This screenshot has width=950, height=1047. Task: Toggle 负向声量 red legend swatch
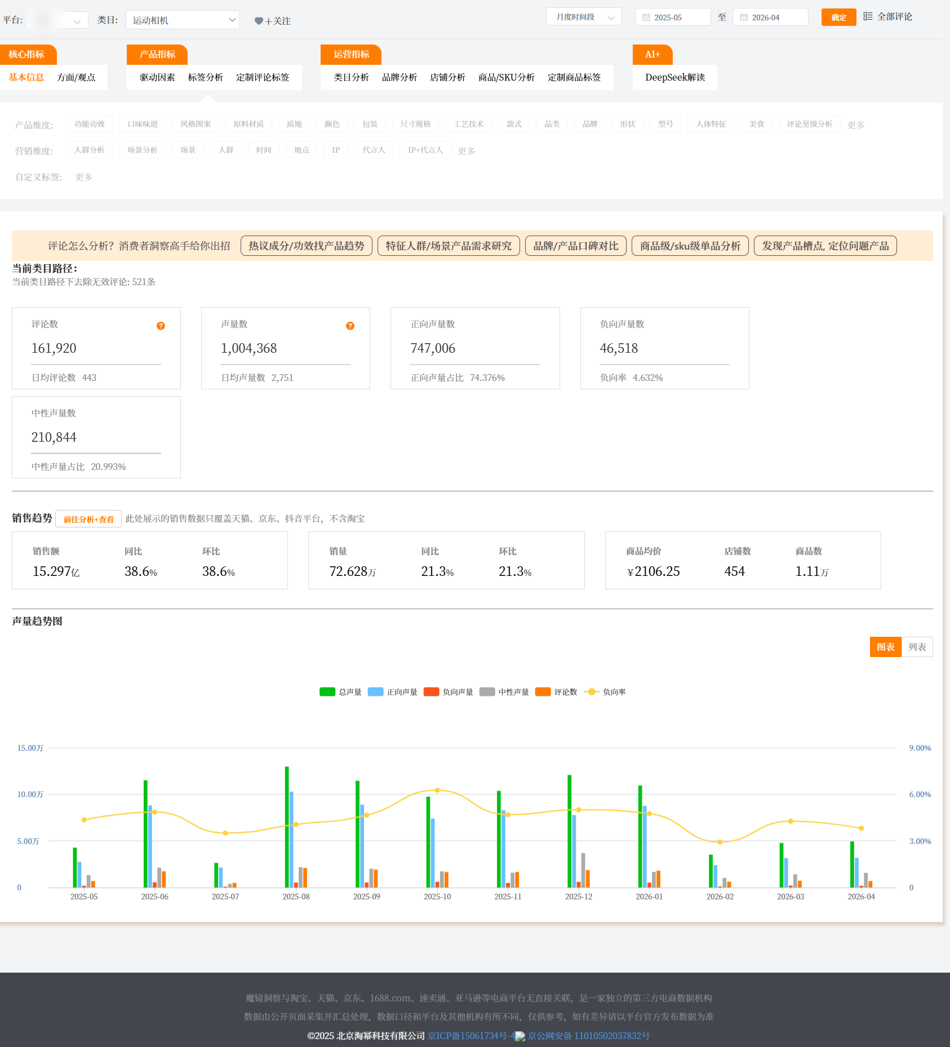[x=432, y=692]
